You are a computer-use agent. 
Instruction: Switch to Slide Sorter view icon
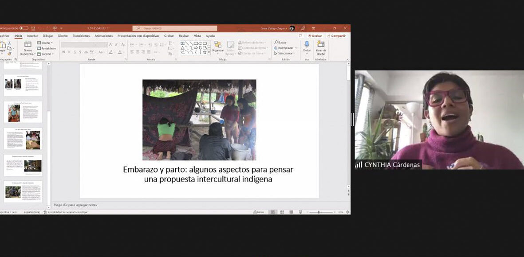coord(282,212)
